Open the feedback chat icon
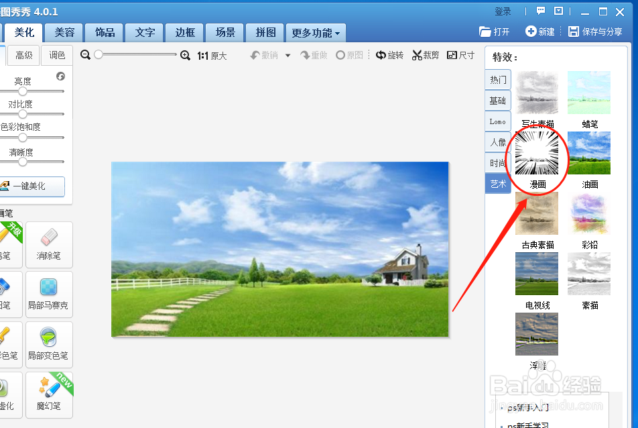Viewport: 638px width, 428px height. [x=541, y=11]
